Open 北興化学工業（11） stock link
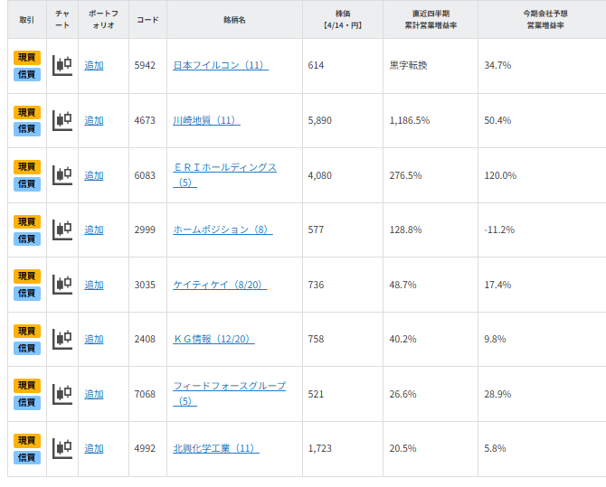Image resolution: width=606 pixels, height=487 pixels. click(216, 448)
